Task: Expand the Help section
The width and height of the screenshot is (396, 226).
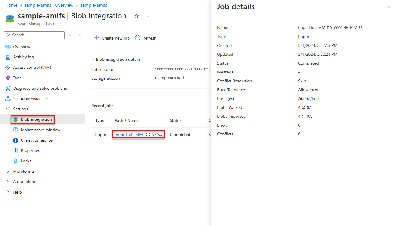Action: coord(8,192)
